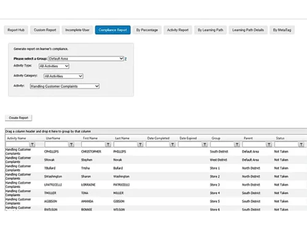Sort by Status column header
This screenshot has height=230, width=307.
tap(280, 138)
